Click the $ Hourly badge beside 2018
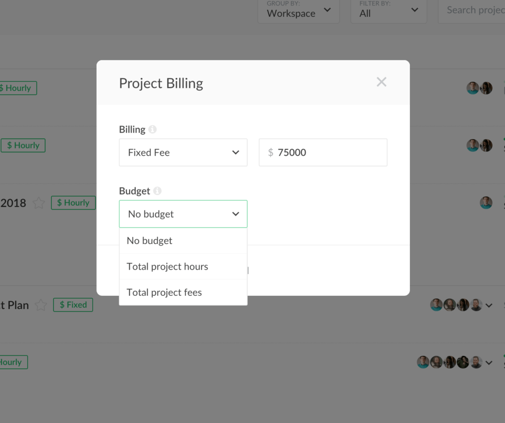Screen dimensions: 505x423 point(73,203)
